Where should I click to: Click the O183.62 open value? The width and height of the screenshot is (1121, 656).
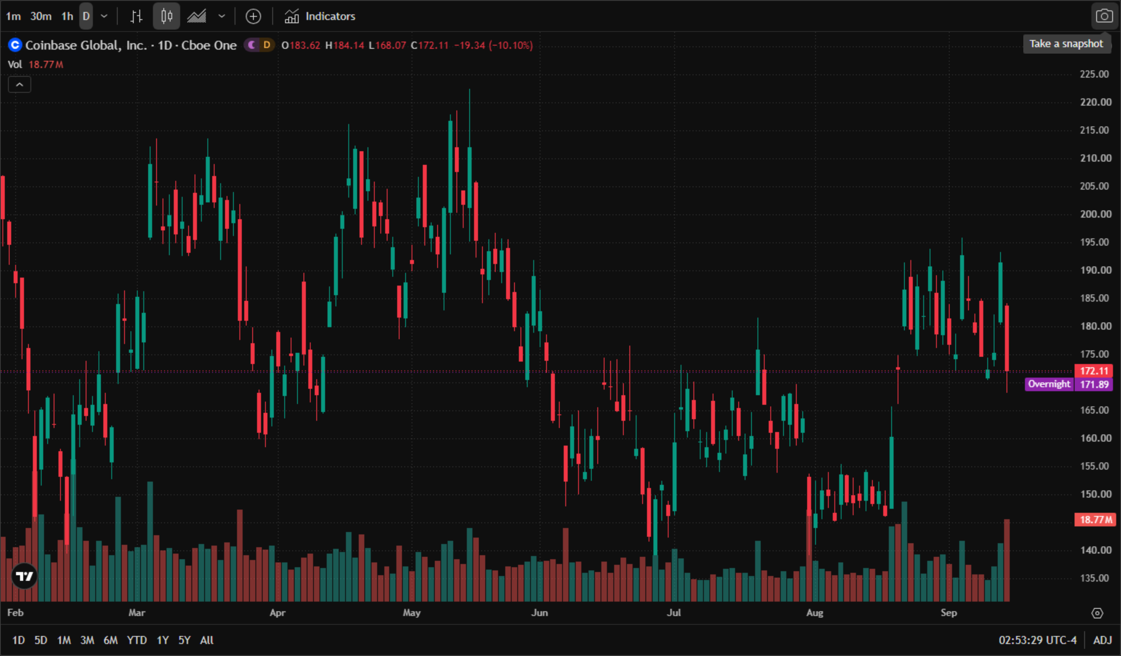click(301, 45)
